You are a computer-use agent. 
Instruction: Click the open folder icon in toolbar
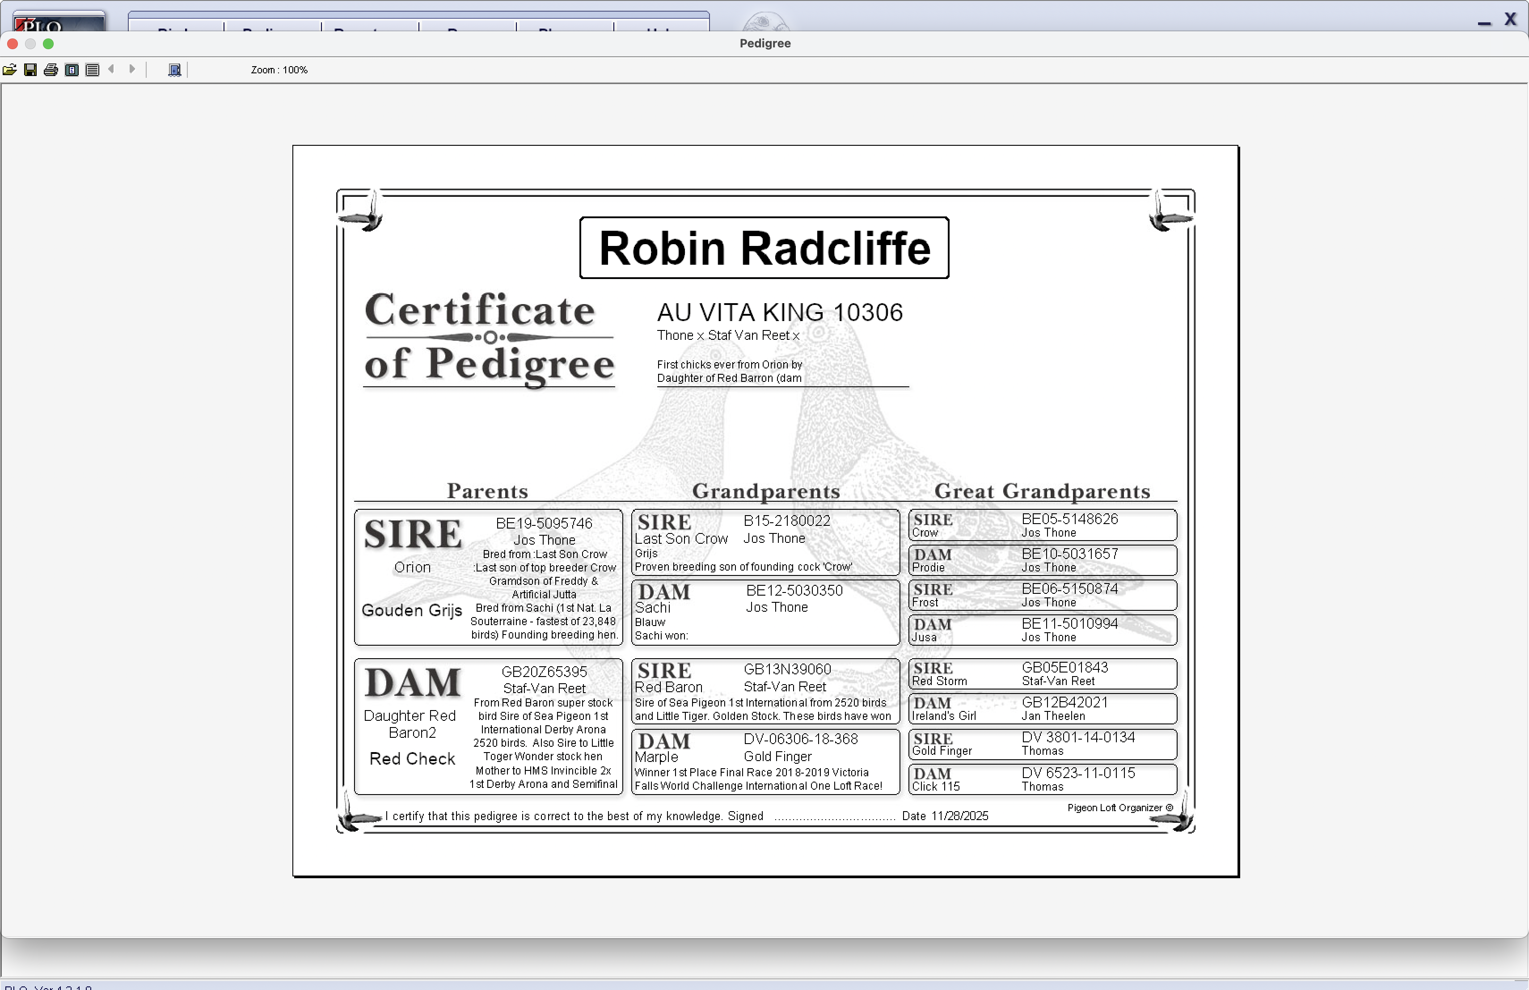(10, 70)
